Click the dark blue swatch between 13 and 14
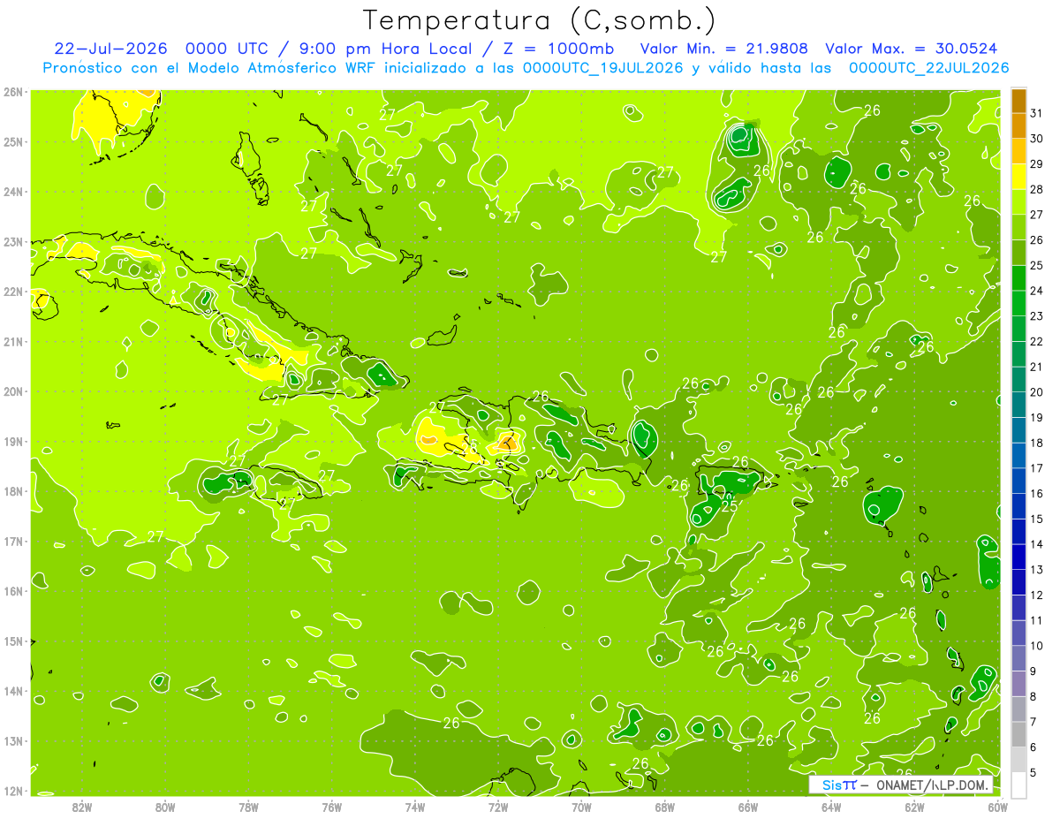Image resolution: width=1060 pixels, height=819 pixels. pyautogui.click(x=1018, y=556)
